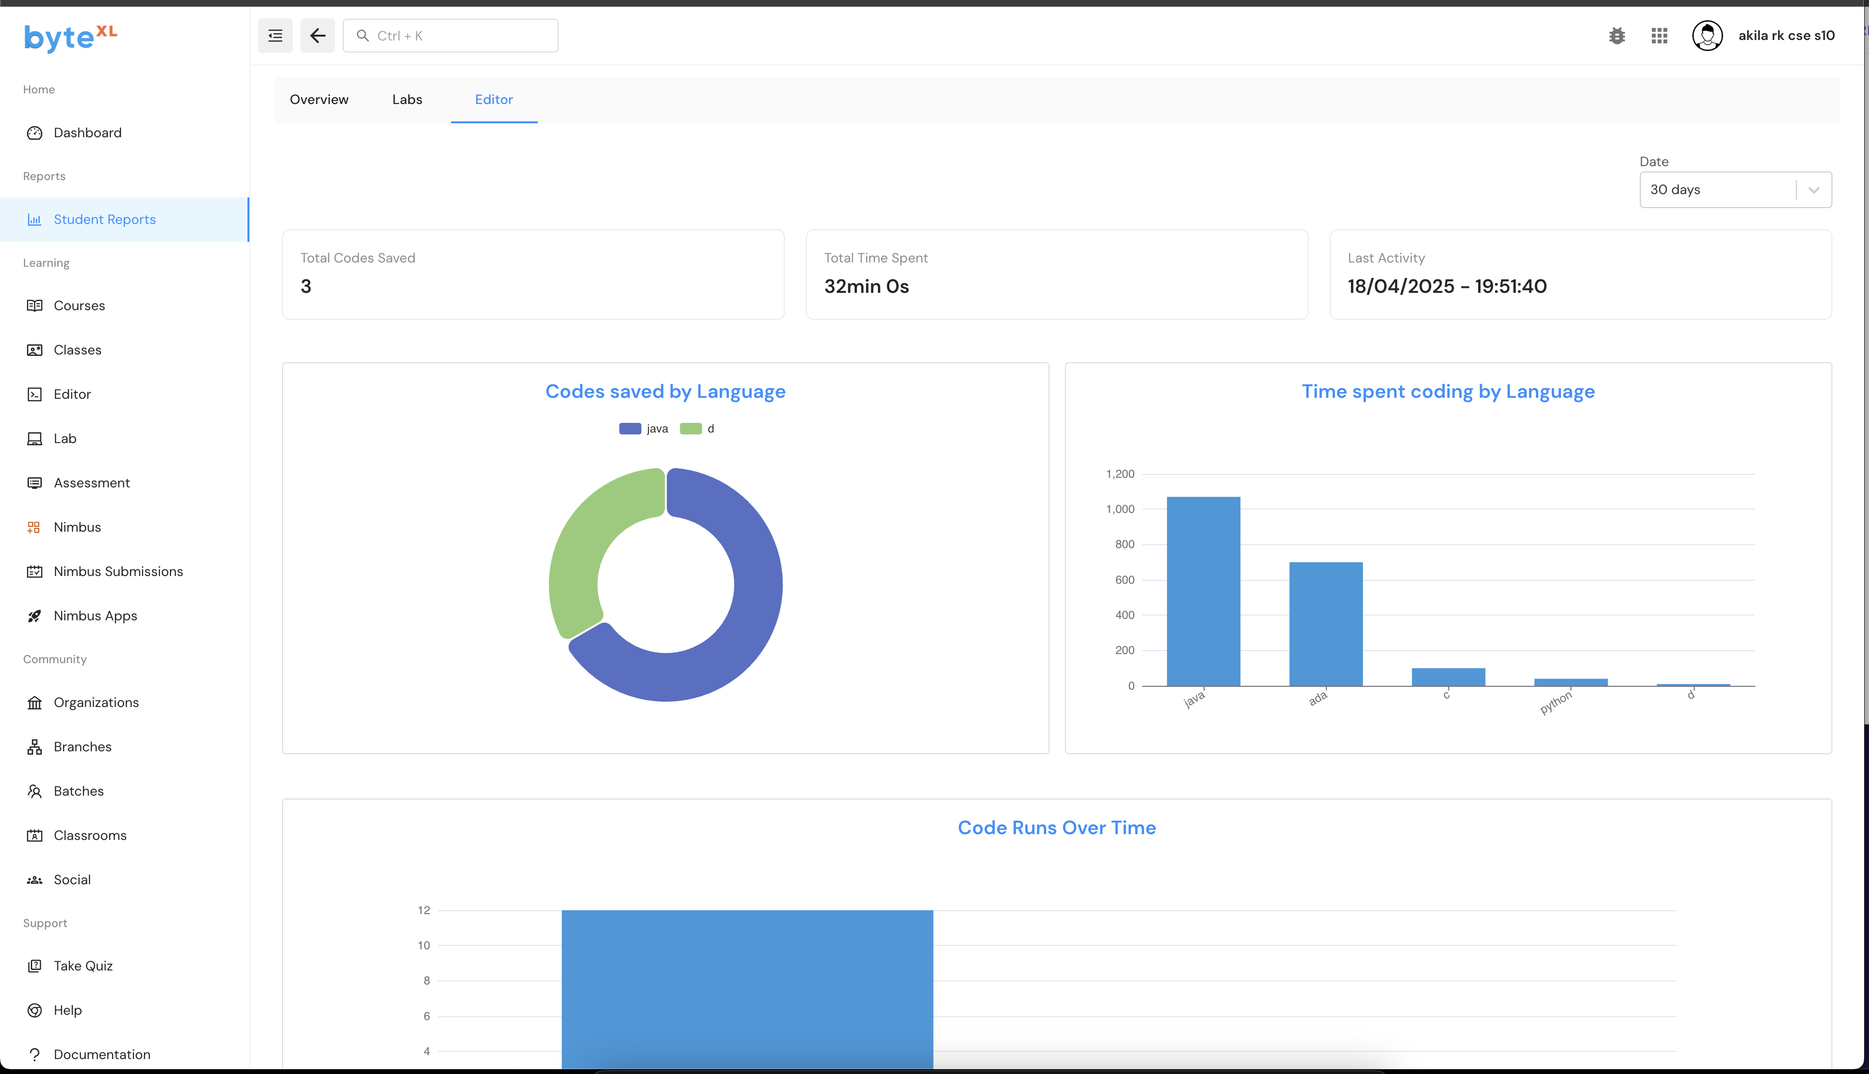Toggle java legend in donut chart
Image resolution: width=1869 pixels, height=1074 pixels.
644,429
